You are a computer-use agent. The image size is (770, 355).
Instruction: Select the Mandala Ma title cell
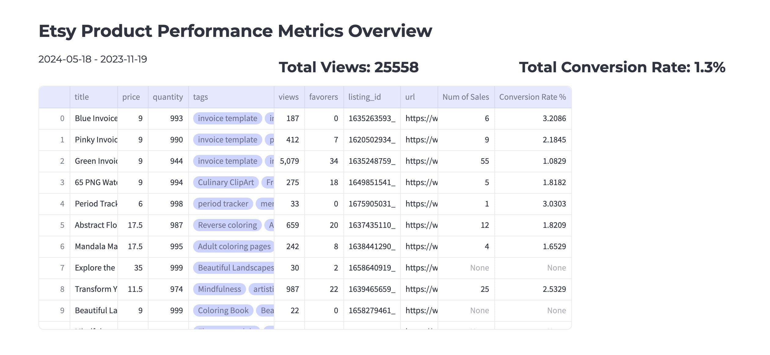coord(94,247)
